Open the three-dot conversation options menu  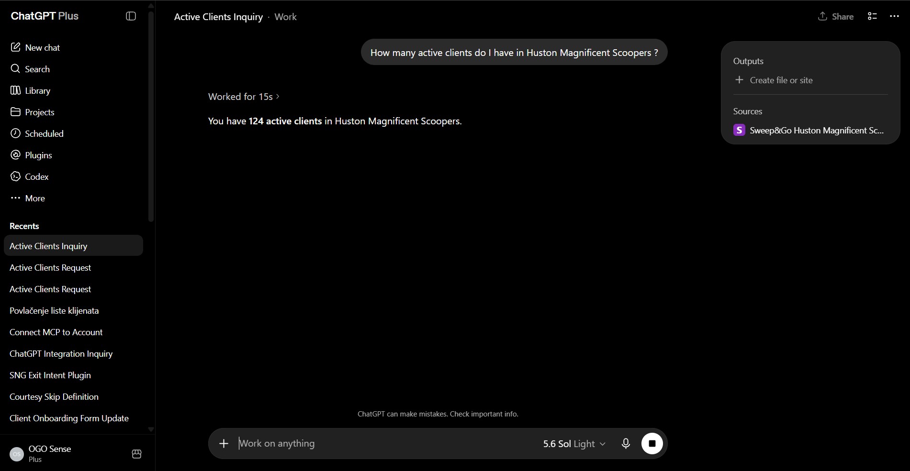(894, 16)
